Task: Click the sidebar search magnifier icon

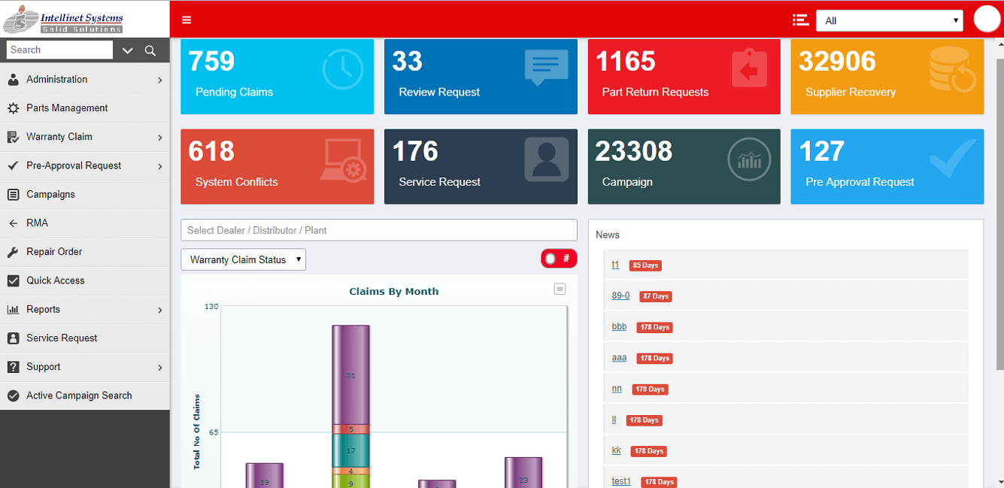Action: click(150, 50)
